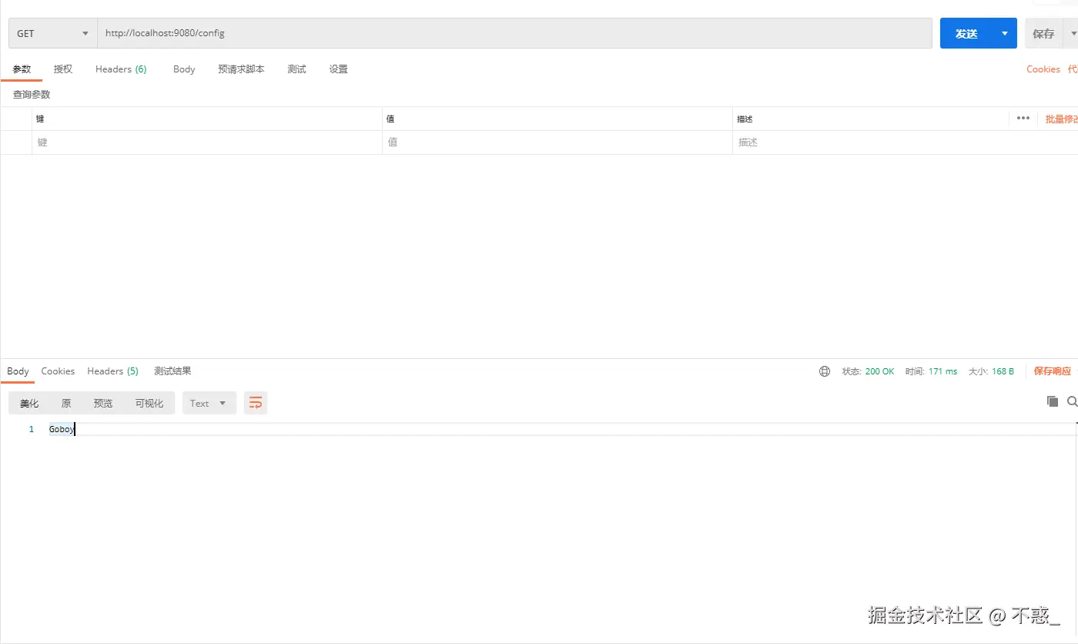Image resolution: width=1078 pixels, height=644 pixels.
Task: Click the 值 value input cell
Action: pos(557,143)
